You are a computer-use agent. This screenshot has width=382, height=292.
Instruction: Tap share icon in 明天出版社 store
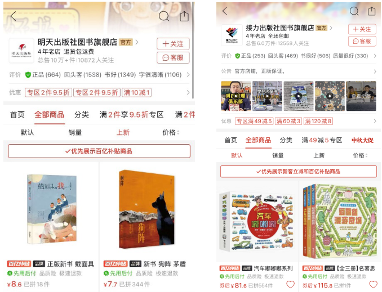(184, 16)
